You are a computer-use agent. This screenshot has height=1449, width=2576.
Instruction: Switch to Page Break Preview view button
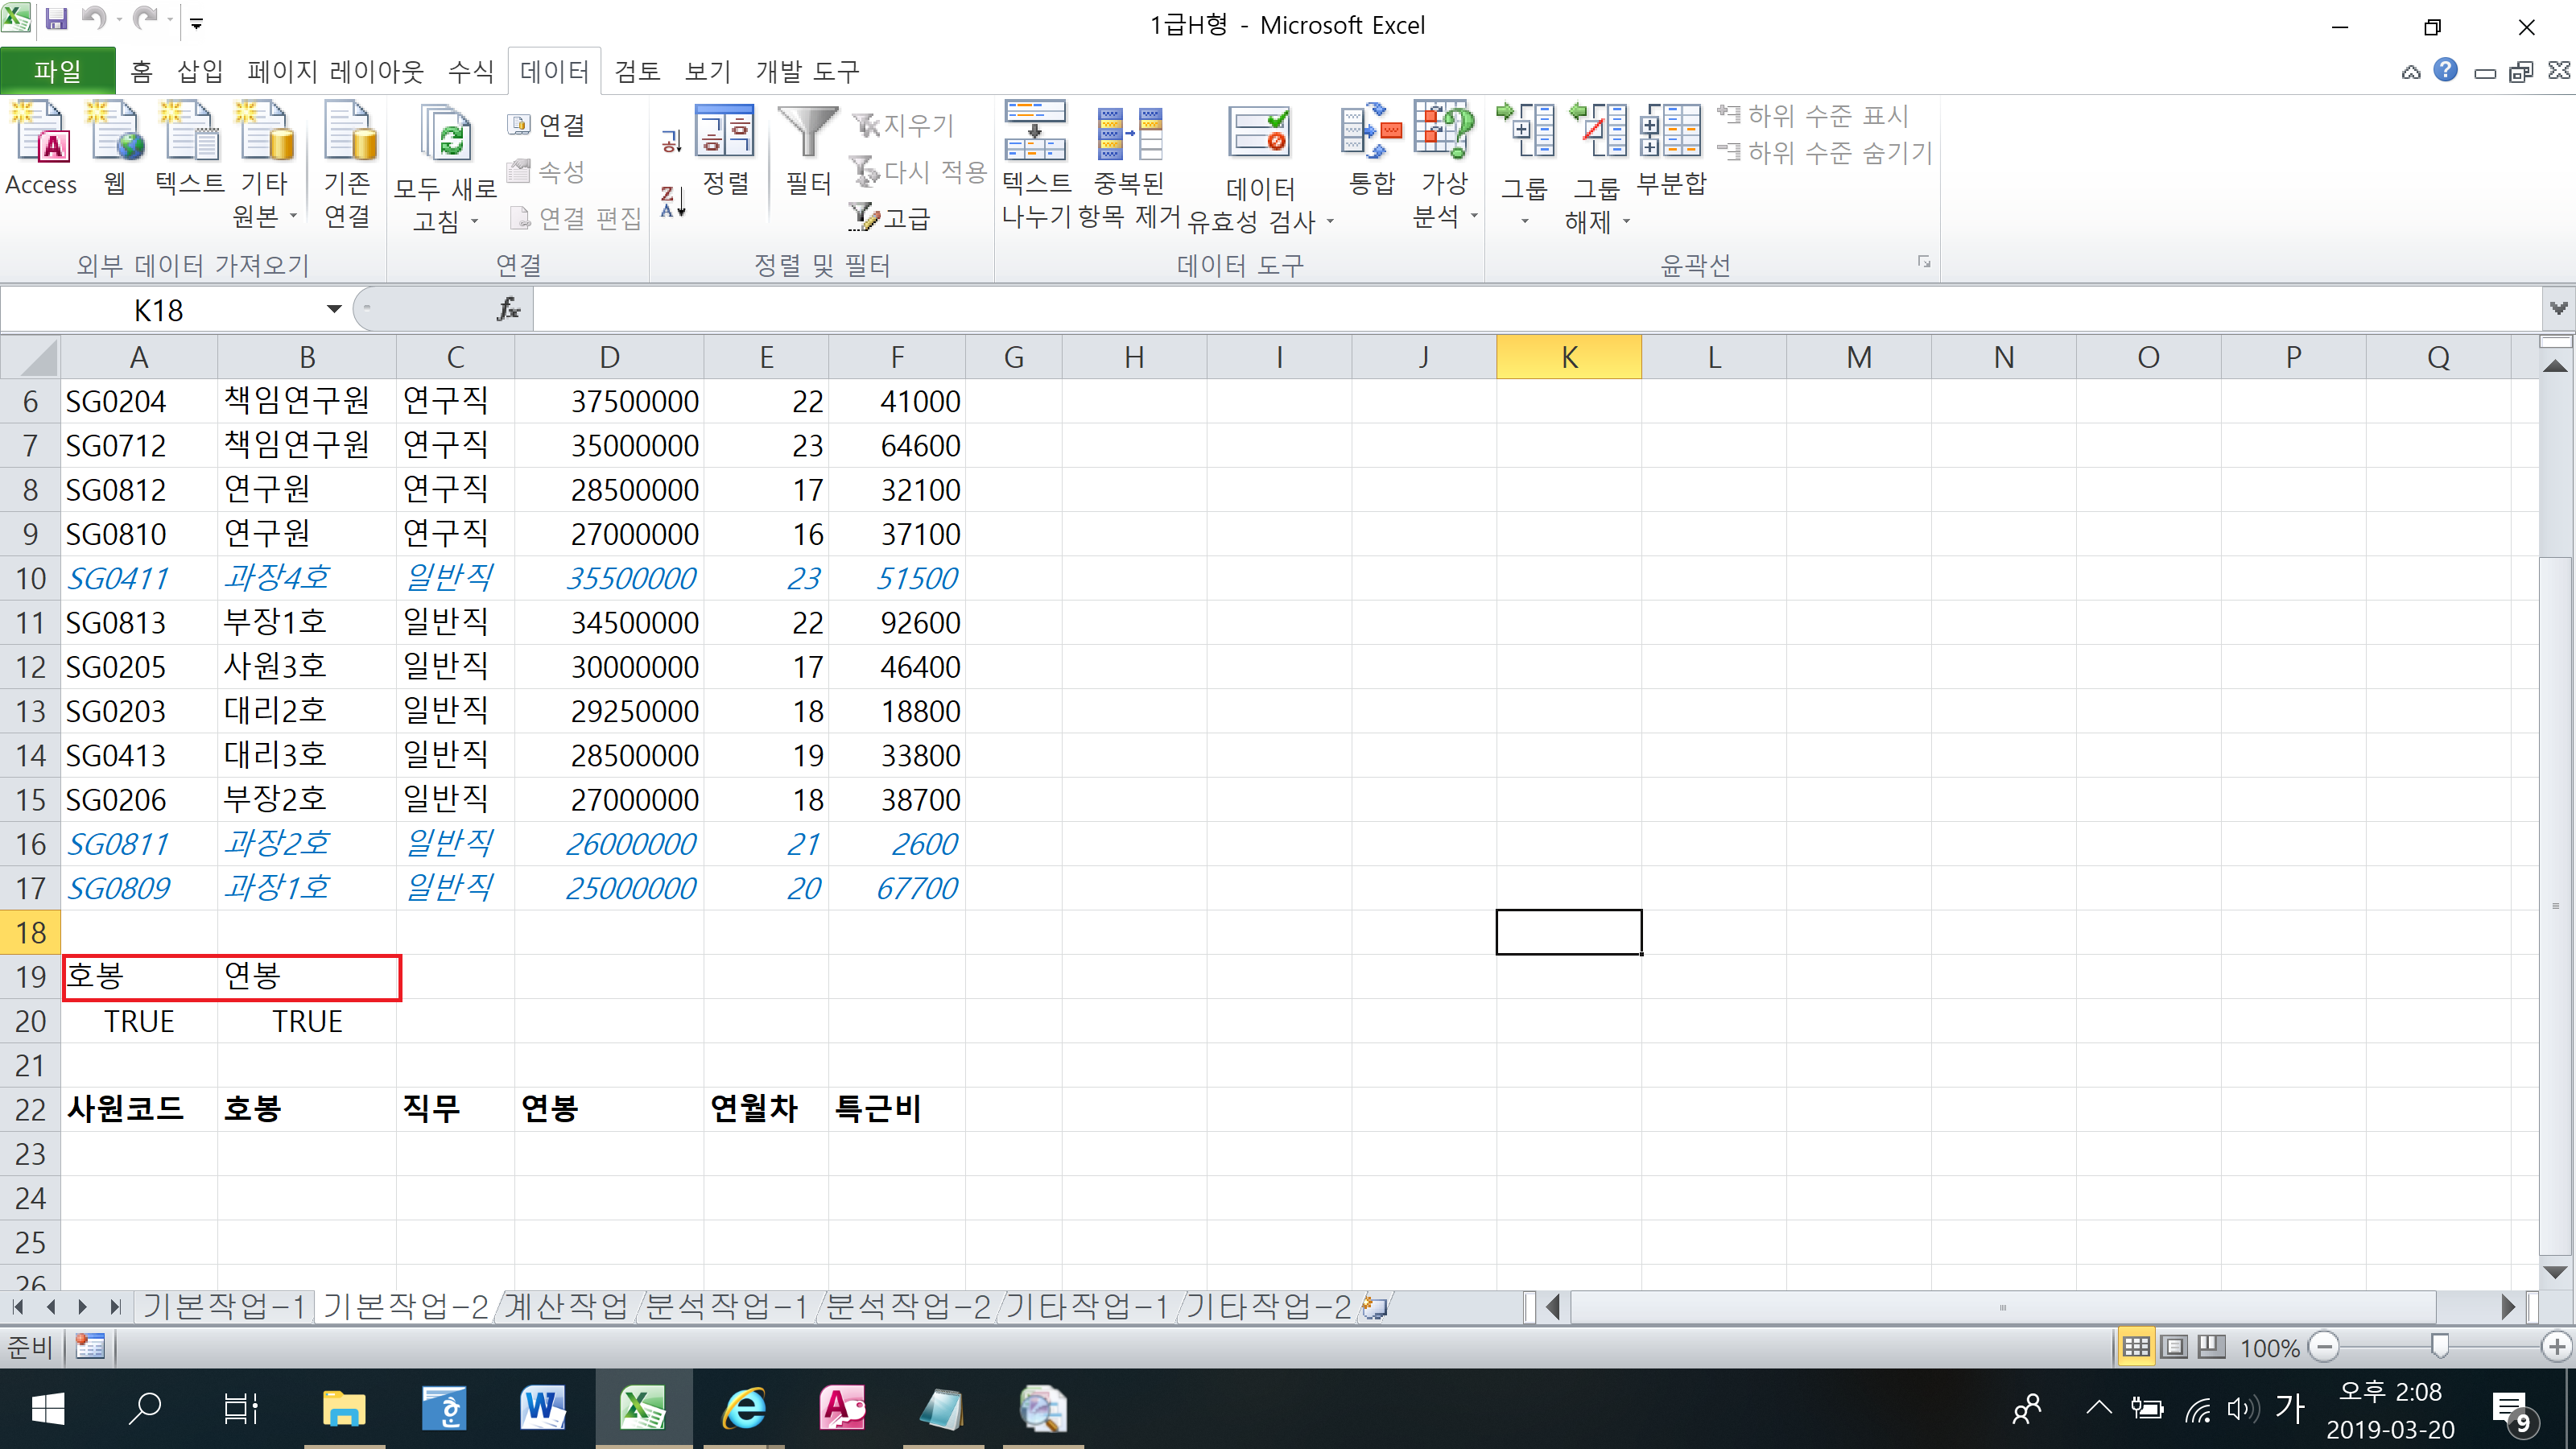(x=2211, y=1347)
